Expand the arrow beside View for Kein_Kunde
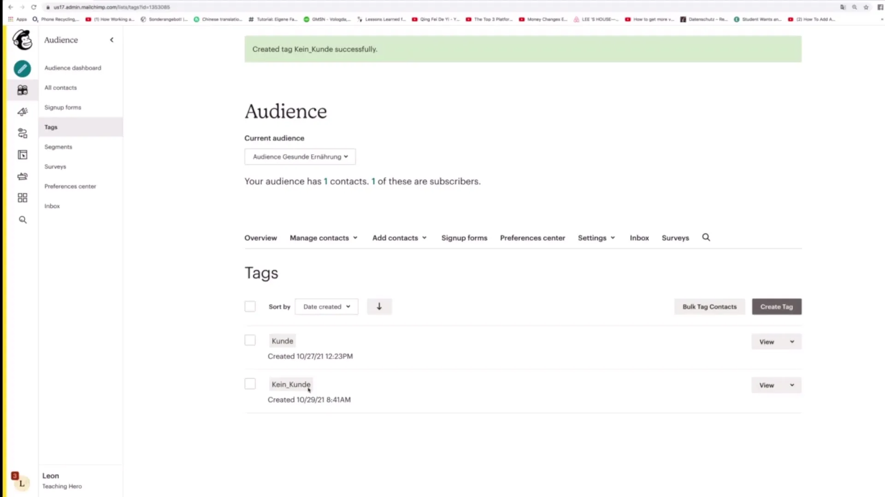 click(x=792, y=385)
